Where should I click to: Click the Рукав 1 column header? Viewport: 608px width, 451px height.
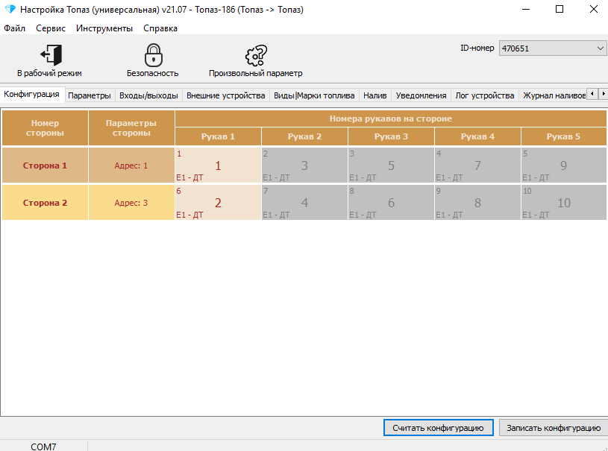tap(218, 136)
